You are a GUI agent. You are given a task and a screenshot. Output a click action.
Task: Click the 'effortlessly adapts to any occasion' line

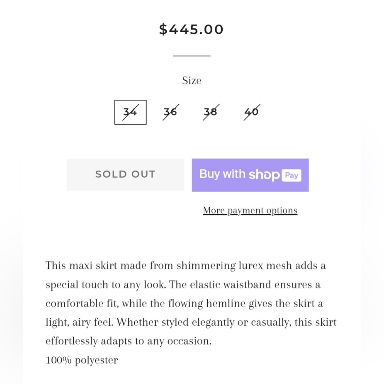tap(129, 341)
